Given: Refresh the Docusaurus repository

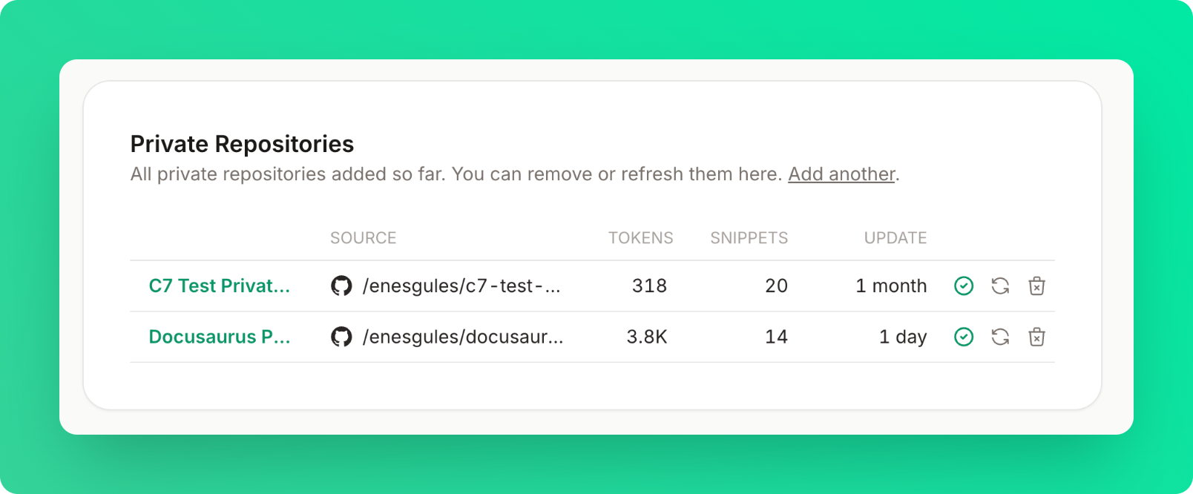Looking at the screenshot, I should (1000, 337).
